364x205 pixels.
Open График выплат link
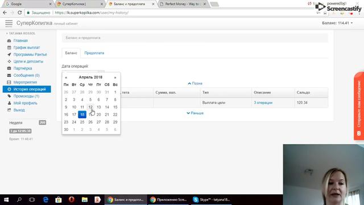27,48
